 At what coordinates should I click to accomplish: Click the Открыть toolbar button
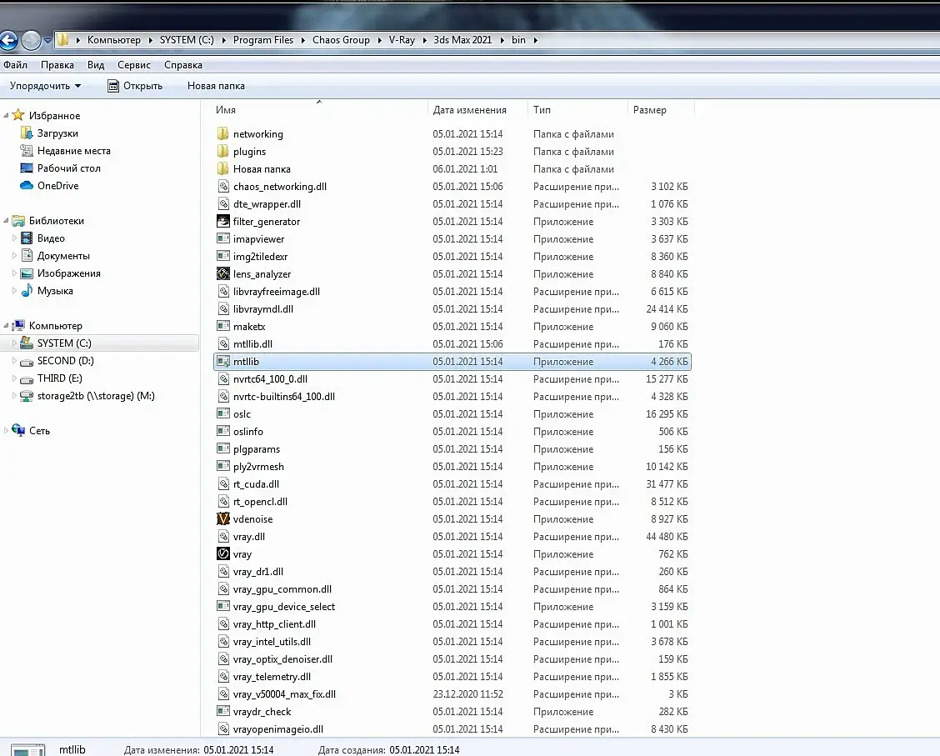(135, 86)
